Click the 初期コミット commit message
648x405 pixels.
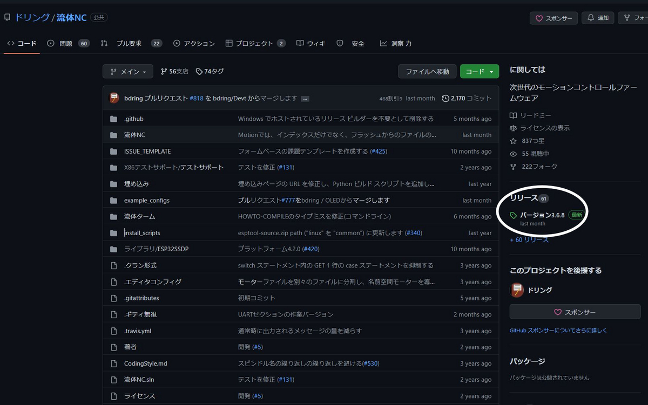point(256,298)
